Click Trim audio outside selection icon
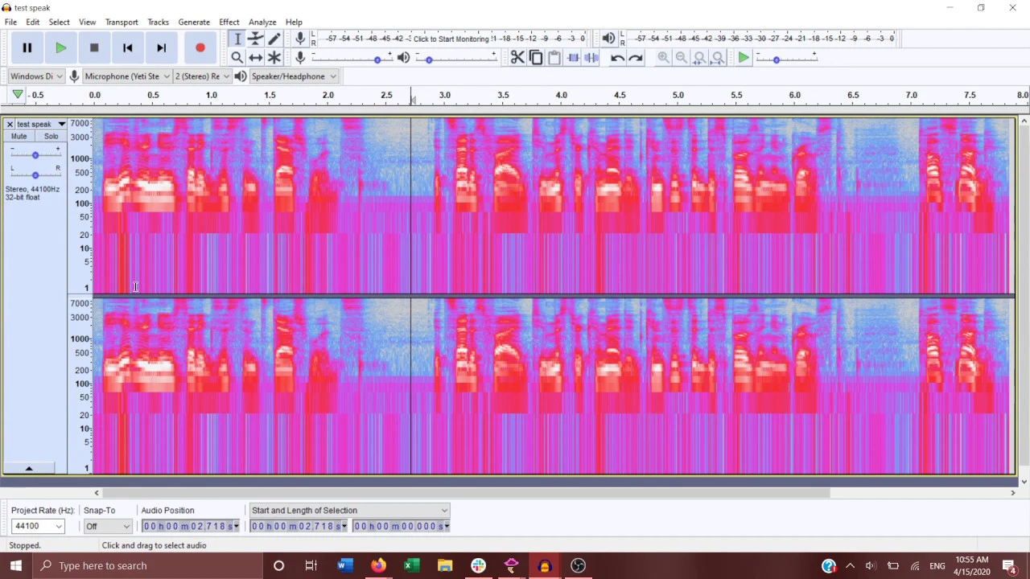The width and height of the screenshot is (1030, 579). (x=573, y=58)
